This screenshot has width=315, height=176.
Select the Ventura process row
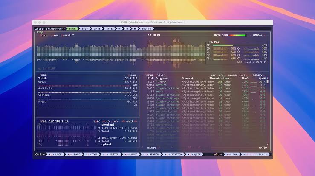pos(206,85)
